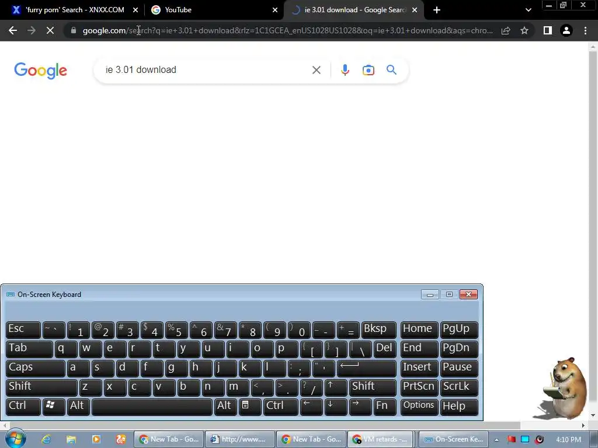Screen dimensions: 598x448
Task: Toggle the left Shift key on keyboard
Action: 41,387
